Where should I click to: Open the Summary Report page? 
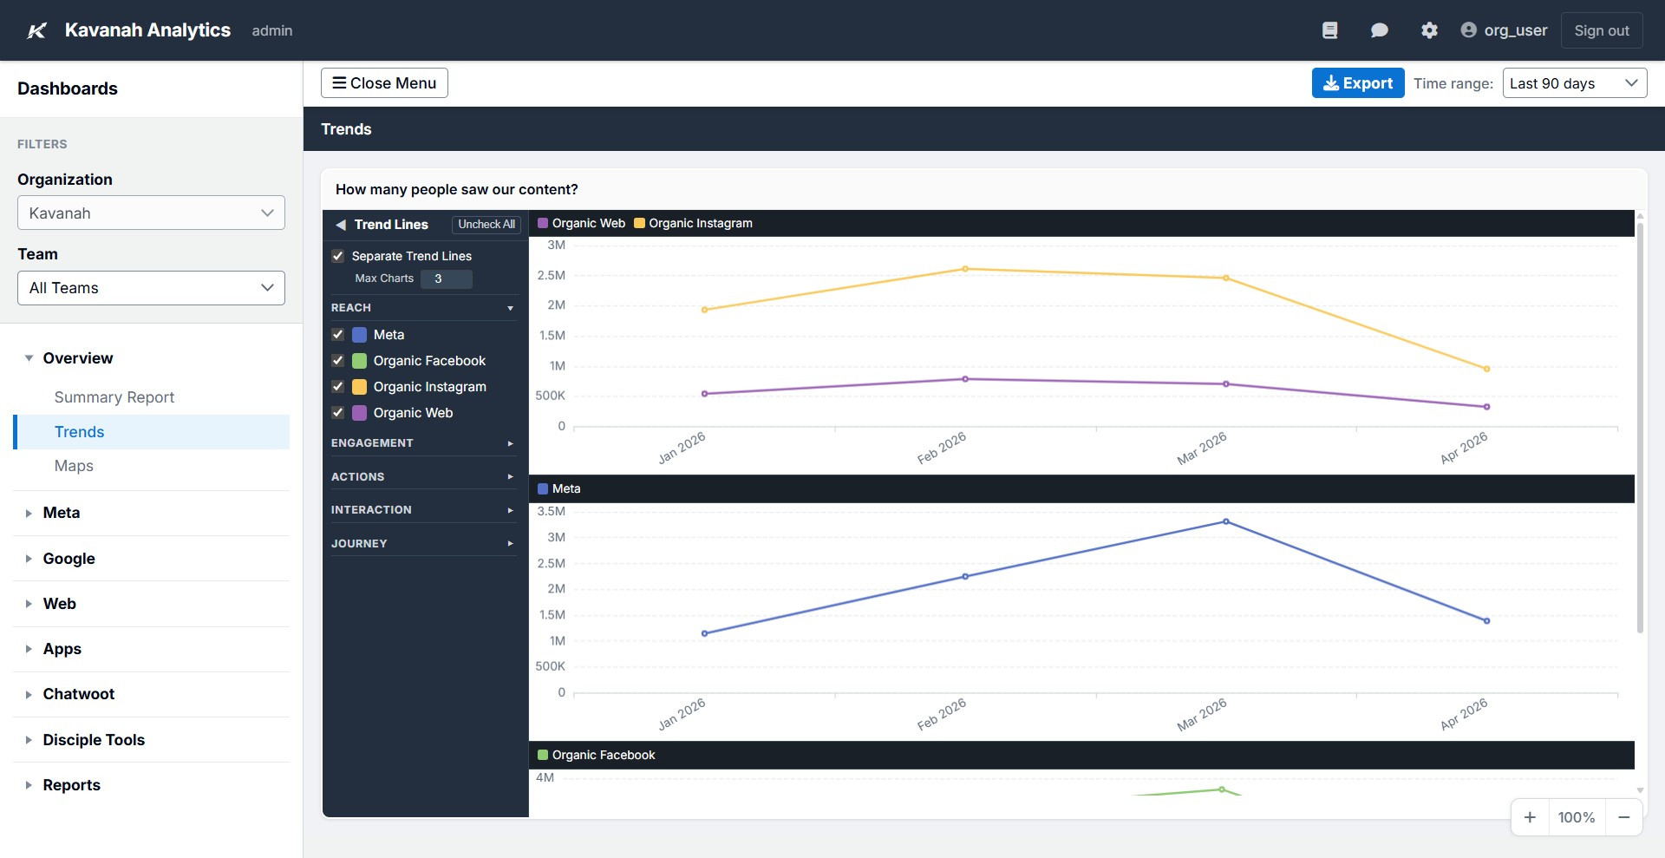click(x=114, y=396)
